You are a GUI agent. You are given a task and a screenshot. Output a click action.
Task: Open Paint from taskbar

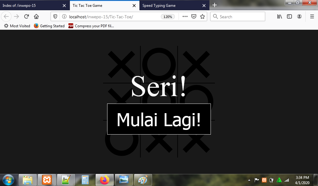coord(143,180)
